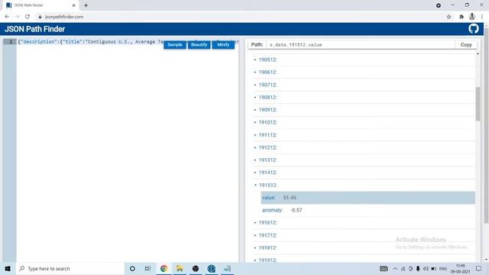Click the Beautify button
This screenshot has height=275, width=489.
(x=199, y=44)
